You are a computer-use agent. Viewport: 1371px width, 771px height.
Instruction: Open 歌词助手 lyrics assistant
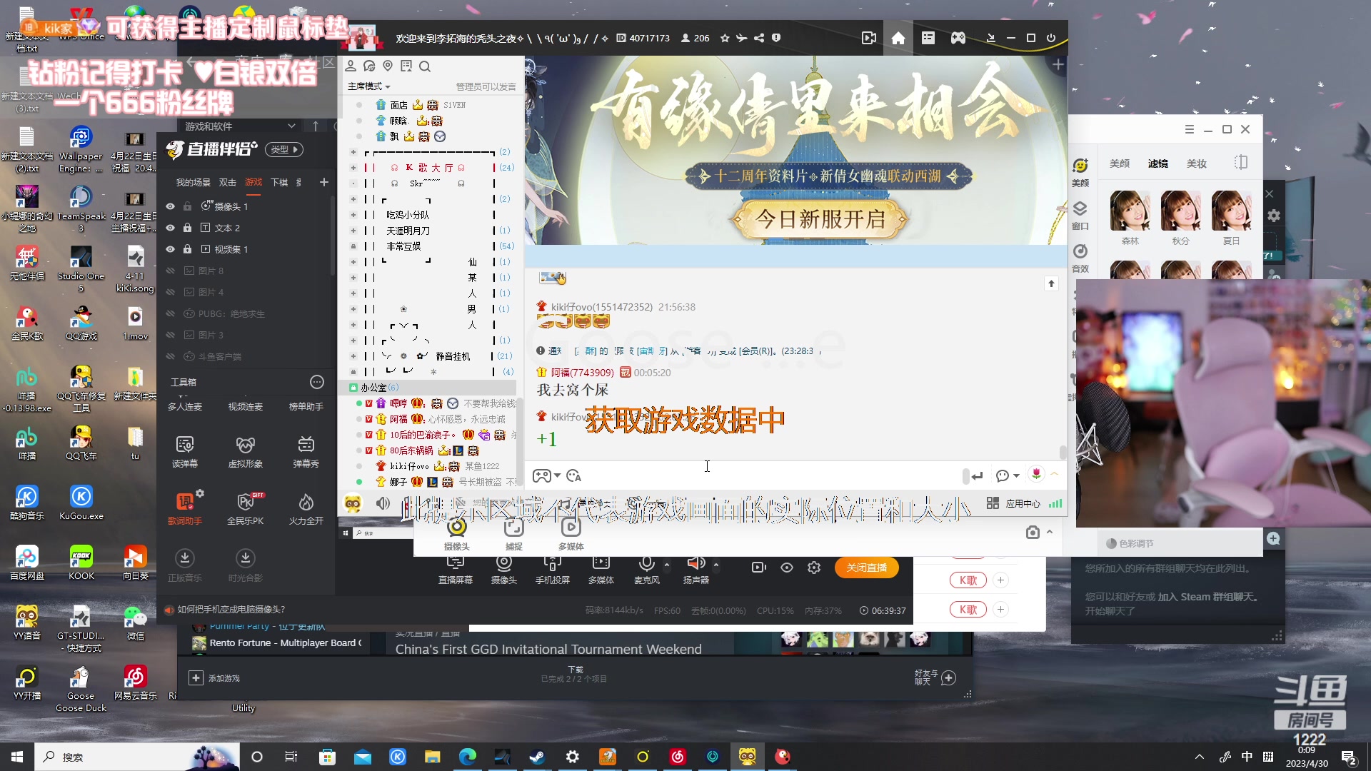pyautogui.click(x=185, y=508)
